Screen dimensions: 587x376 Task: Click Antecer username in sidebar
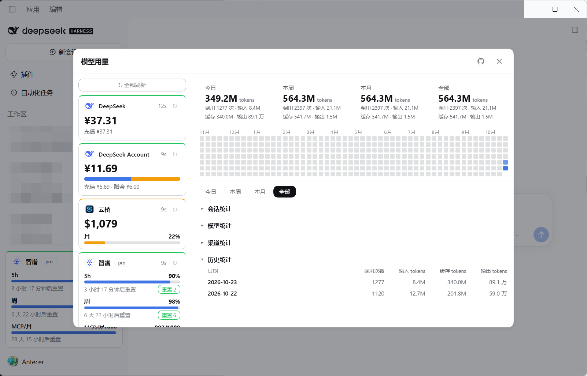click(x=33, y=362)
